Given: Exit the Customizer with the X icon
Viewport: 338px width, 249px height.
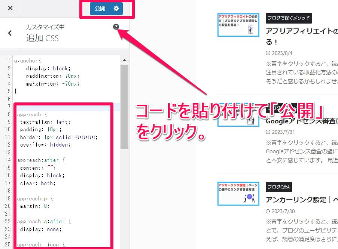Looking at the screenshot, I should (x=10, y=8).
